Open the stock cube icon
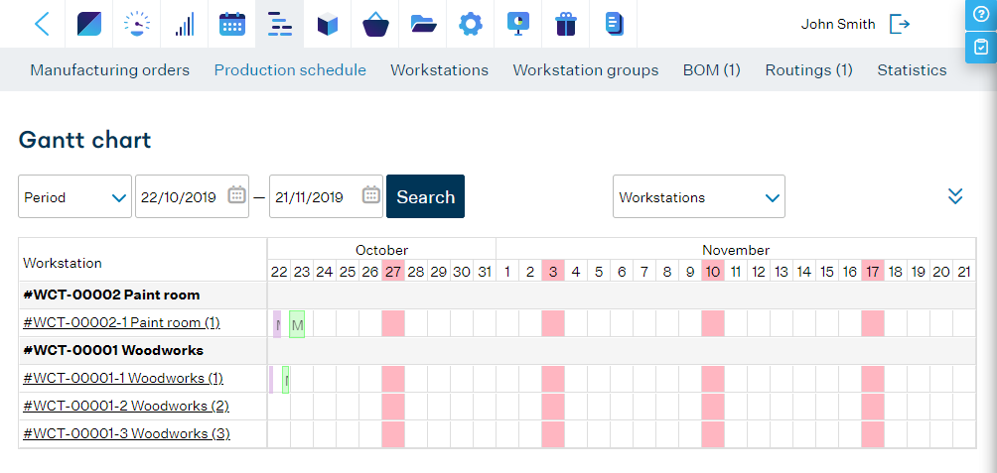The image size is (997, 473). tap(328, 24)
